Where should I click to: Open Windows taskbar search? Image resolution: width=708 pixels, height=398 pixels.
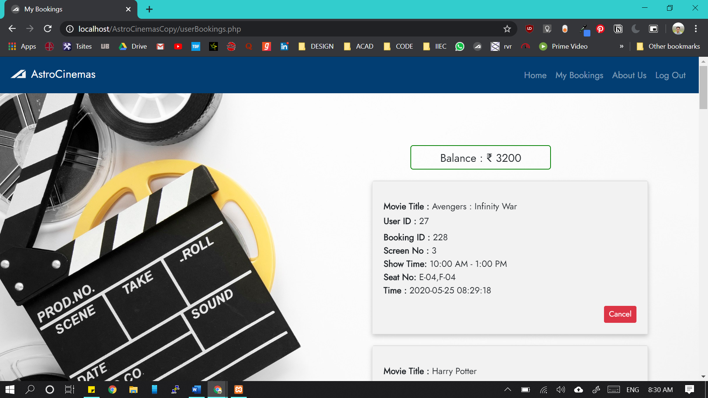[30, 390]
